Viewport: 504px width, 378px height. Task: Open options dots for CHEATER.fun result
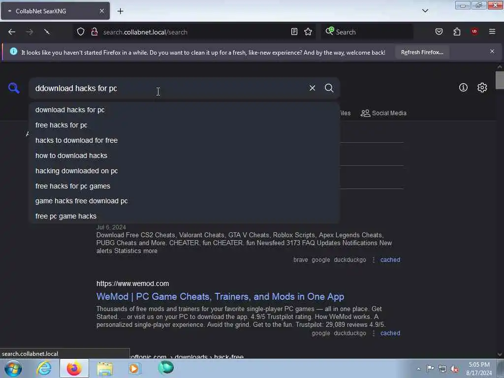point(374,260)
